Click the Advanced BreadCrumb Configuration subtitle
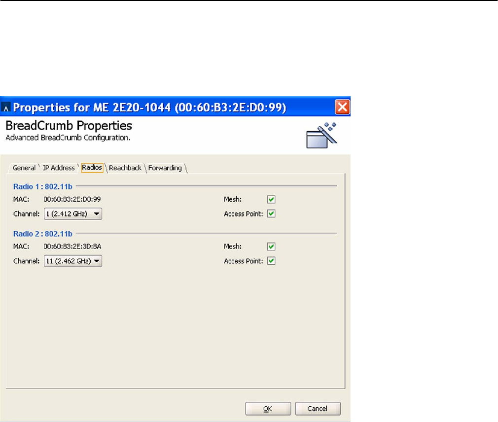The height and width of the screenshot is (422, 498). click(68, 138)
